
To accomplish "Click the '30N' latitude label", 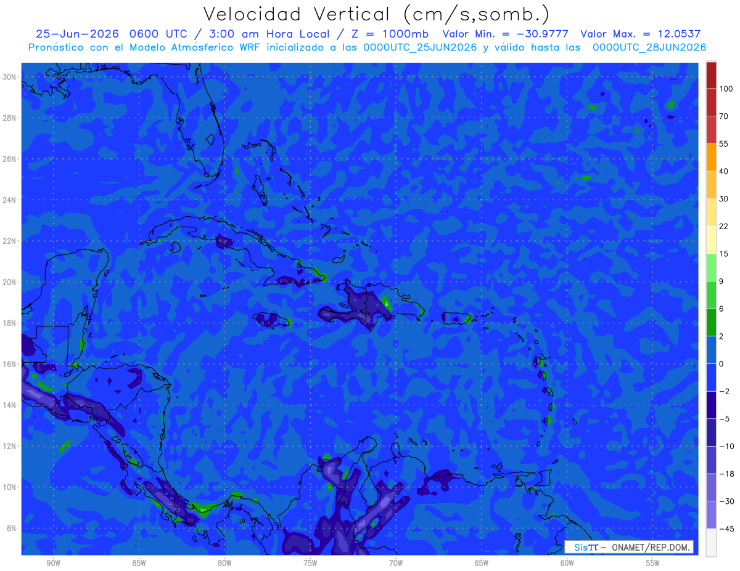I will click(10, 76).
